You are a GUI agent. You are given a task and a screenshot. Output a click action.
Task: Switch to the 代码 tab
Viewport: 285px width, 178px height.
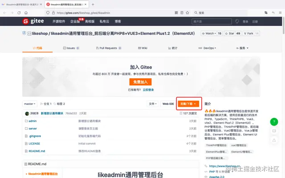coord(37,48)
